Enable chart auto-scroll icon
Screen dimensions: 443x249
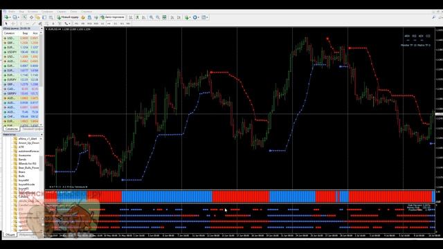pyautogui.click(x=172, y=17)
